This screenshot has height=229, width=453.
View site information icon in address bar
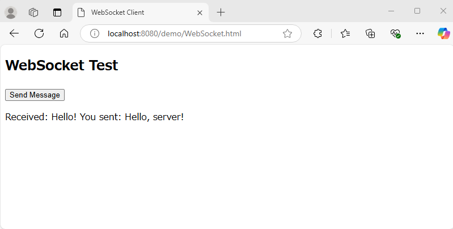pyautogui.click(x=95, y=33)
